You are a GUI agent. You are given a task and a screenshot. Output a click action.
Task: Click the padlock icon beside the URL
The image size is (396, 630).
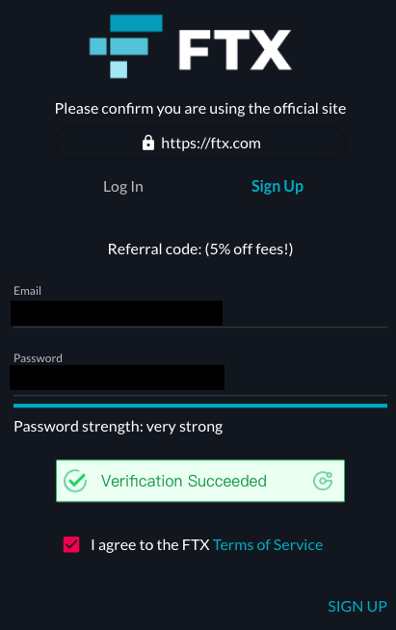pyautogui.click(x=148, y=143)
